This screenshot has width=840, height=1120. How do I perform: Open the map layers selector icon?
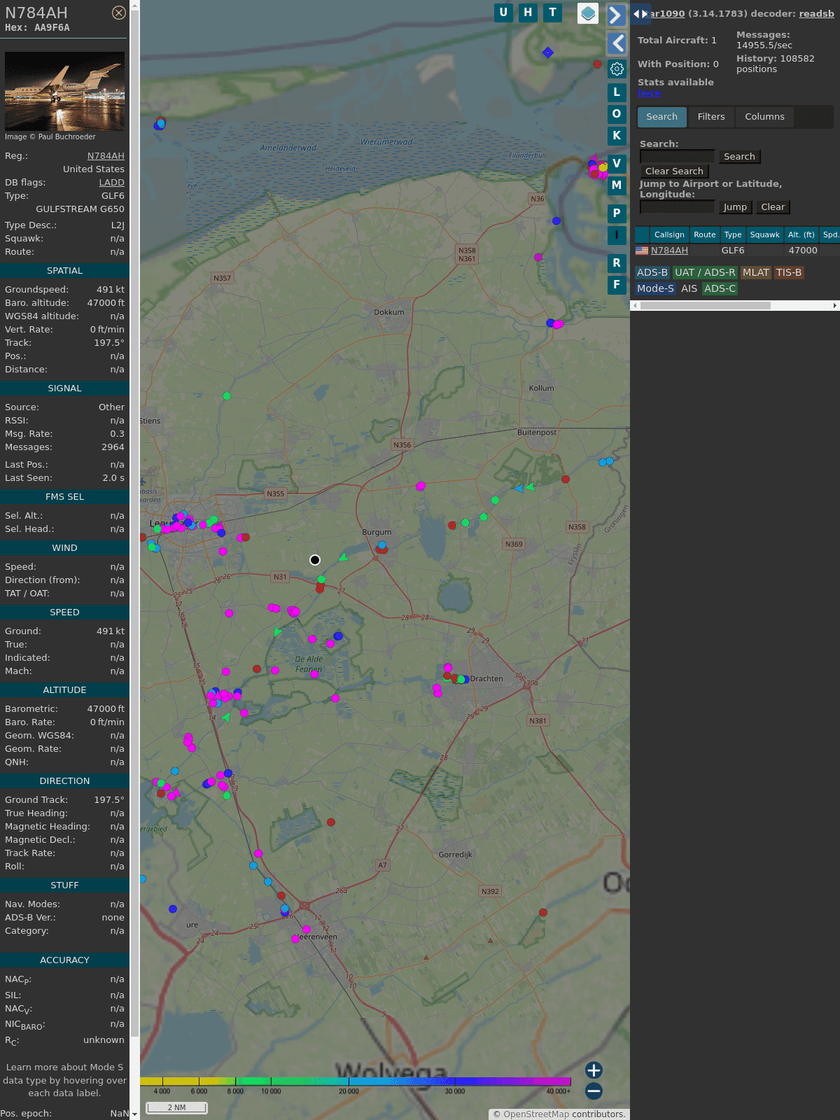(x=588, y=13)
